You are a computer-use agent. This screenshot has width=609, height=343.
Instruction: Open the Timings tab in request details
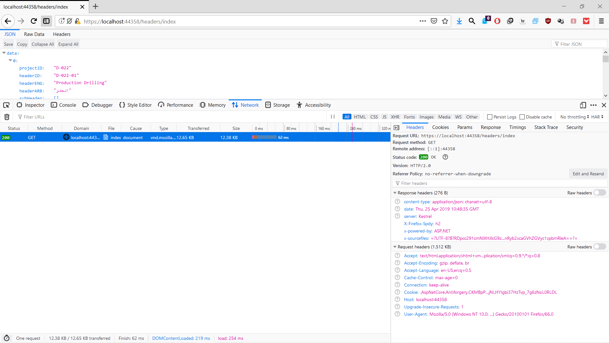tap(517, 127)
